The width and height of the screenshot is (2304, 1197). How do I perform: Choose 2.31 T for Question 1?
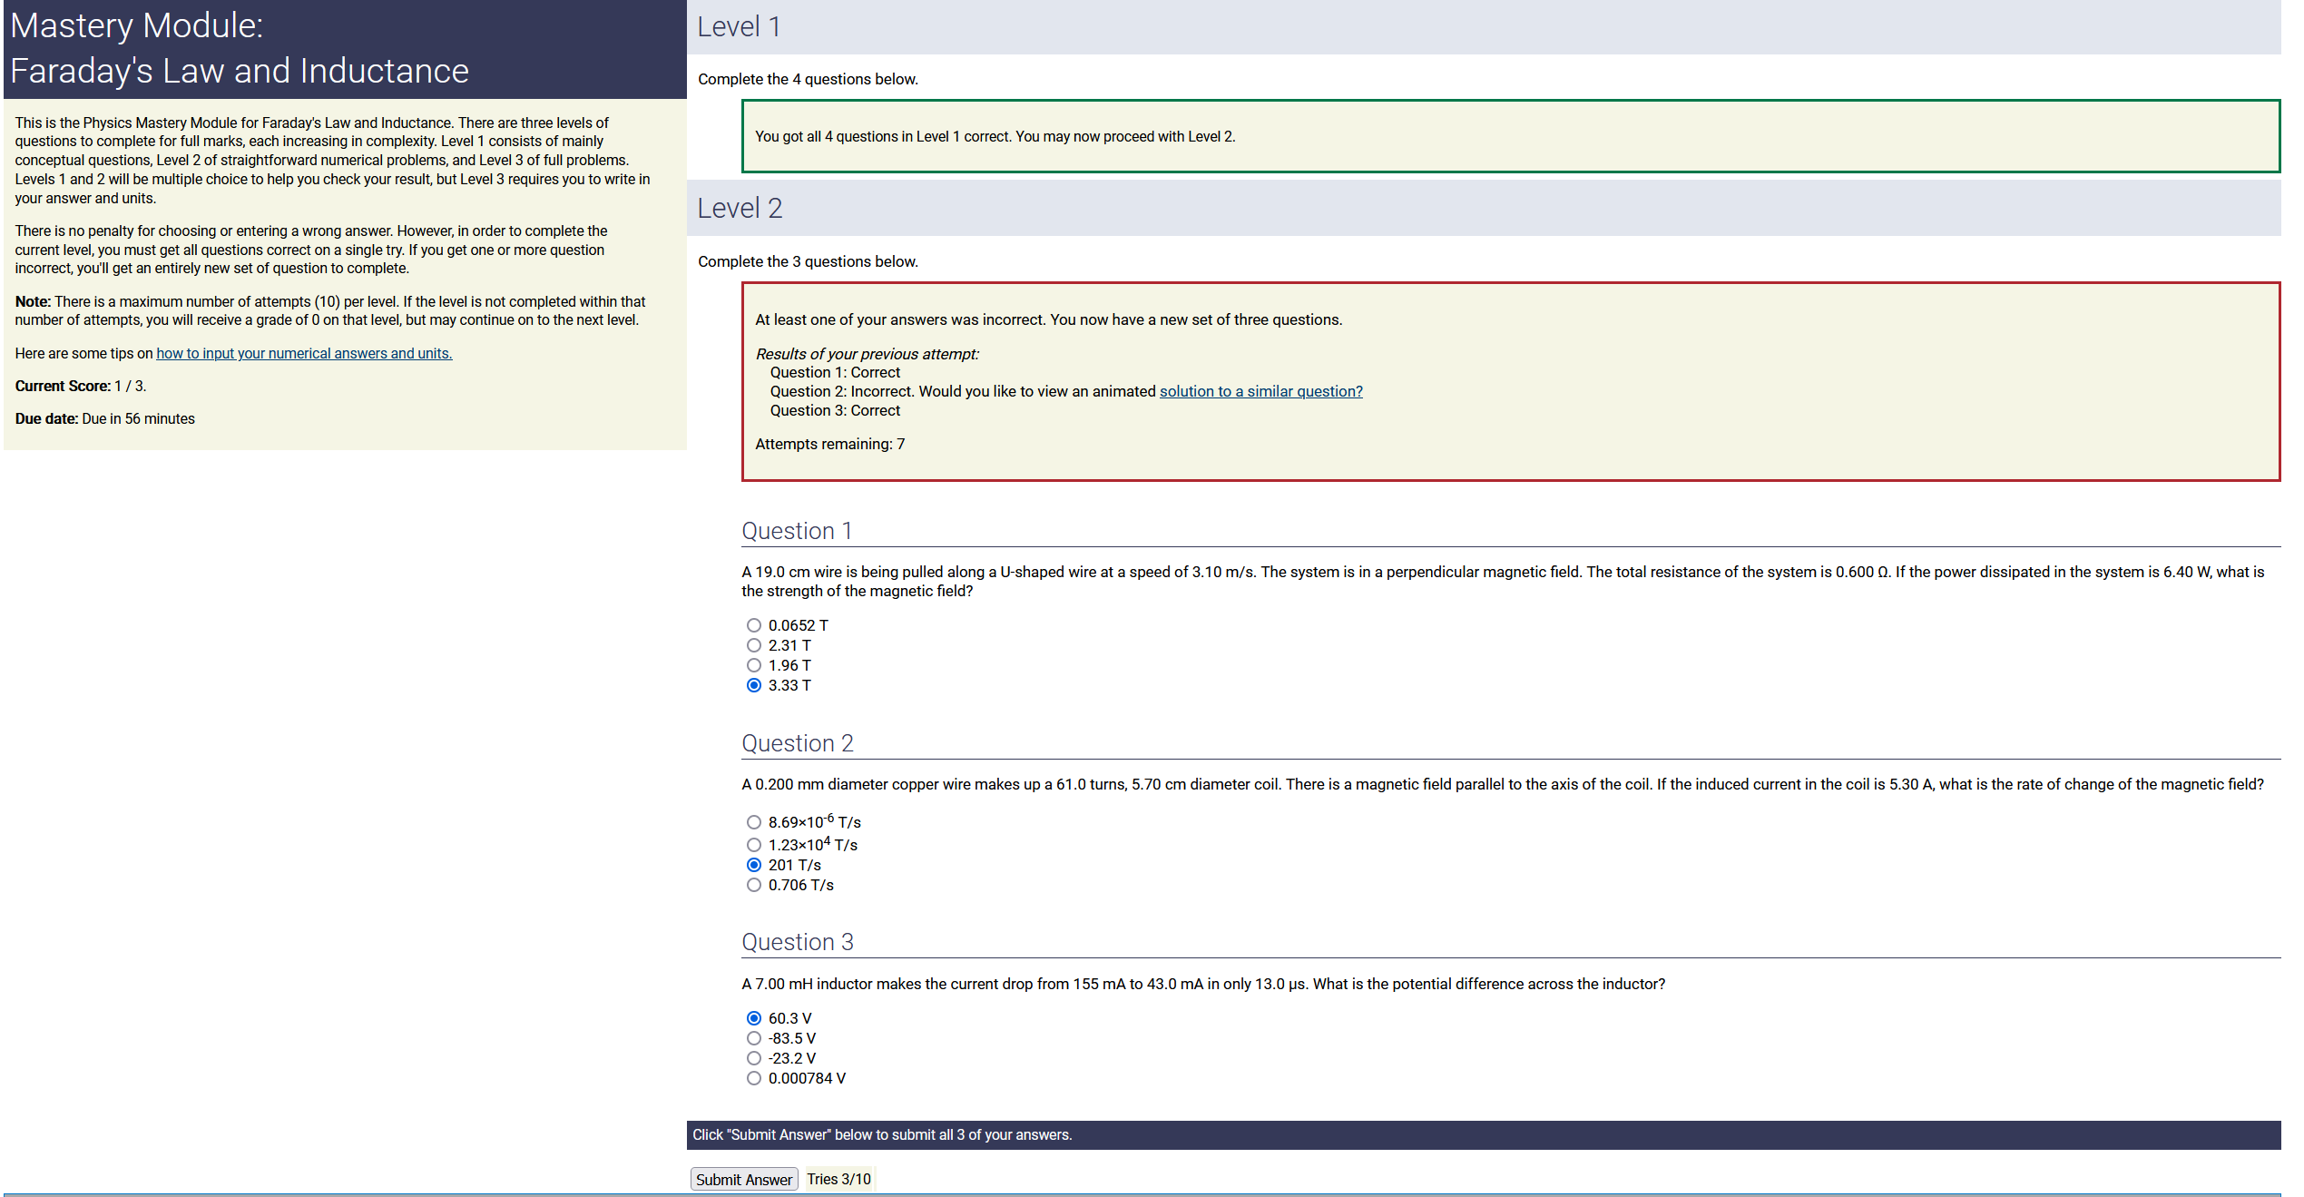[x=753, y=645]
